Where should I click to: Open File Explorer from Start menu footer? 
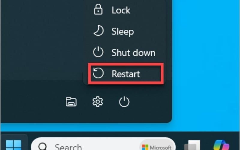[x=71, y=102]
